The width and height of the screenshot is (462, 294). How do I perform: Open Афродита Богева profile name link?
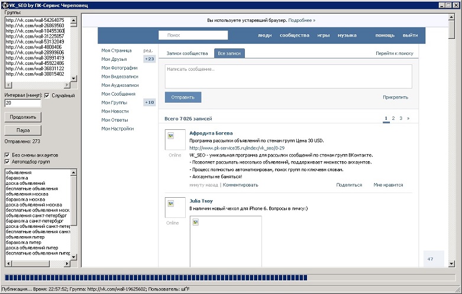[211, 133]
